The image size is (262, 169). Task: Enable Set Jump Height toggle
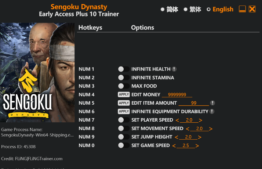point(124,137)
